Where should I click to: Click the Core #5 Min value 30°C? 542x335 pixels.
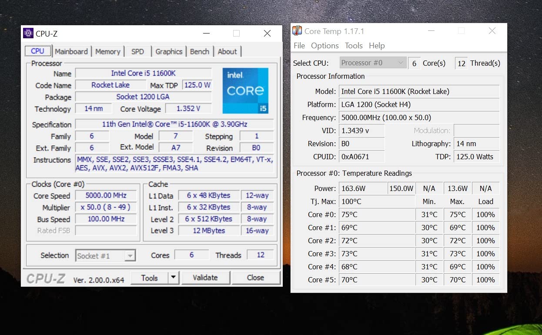click(x=429, y=280)
